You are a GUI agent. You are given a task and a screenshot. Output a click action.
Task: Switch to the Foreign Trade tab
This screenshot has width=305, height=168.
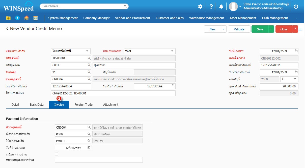click(84, 104)
